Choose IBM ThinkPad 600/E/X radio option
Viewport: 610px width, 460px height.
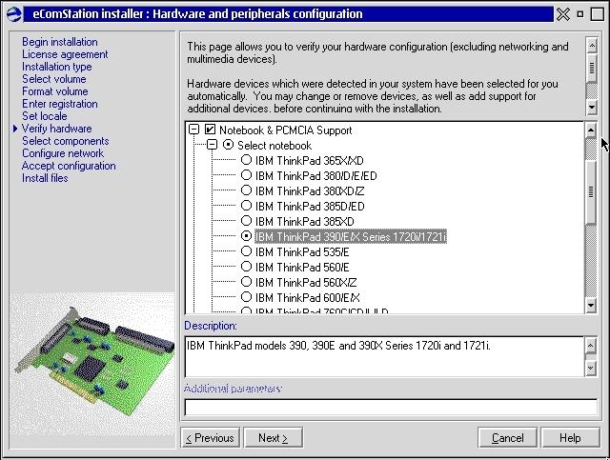[x=246, y=297]
